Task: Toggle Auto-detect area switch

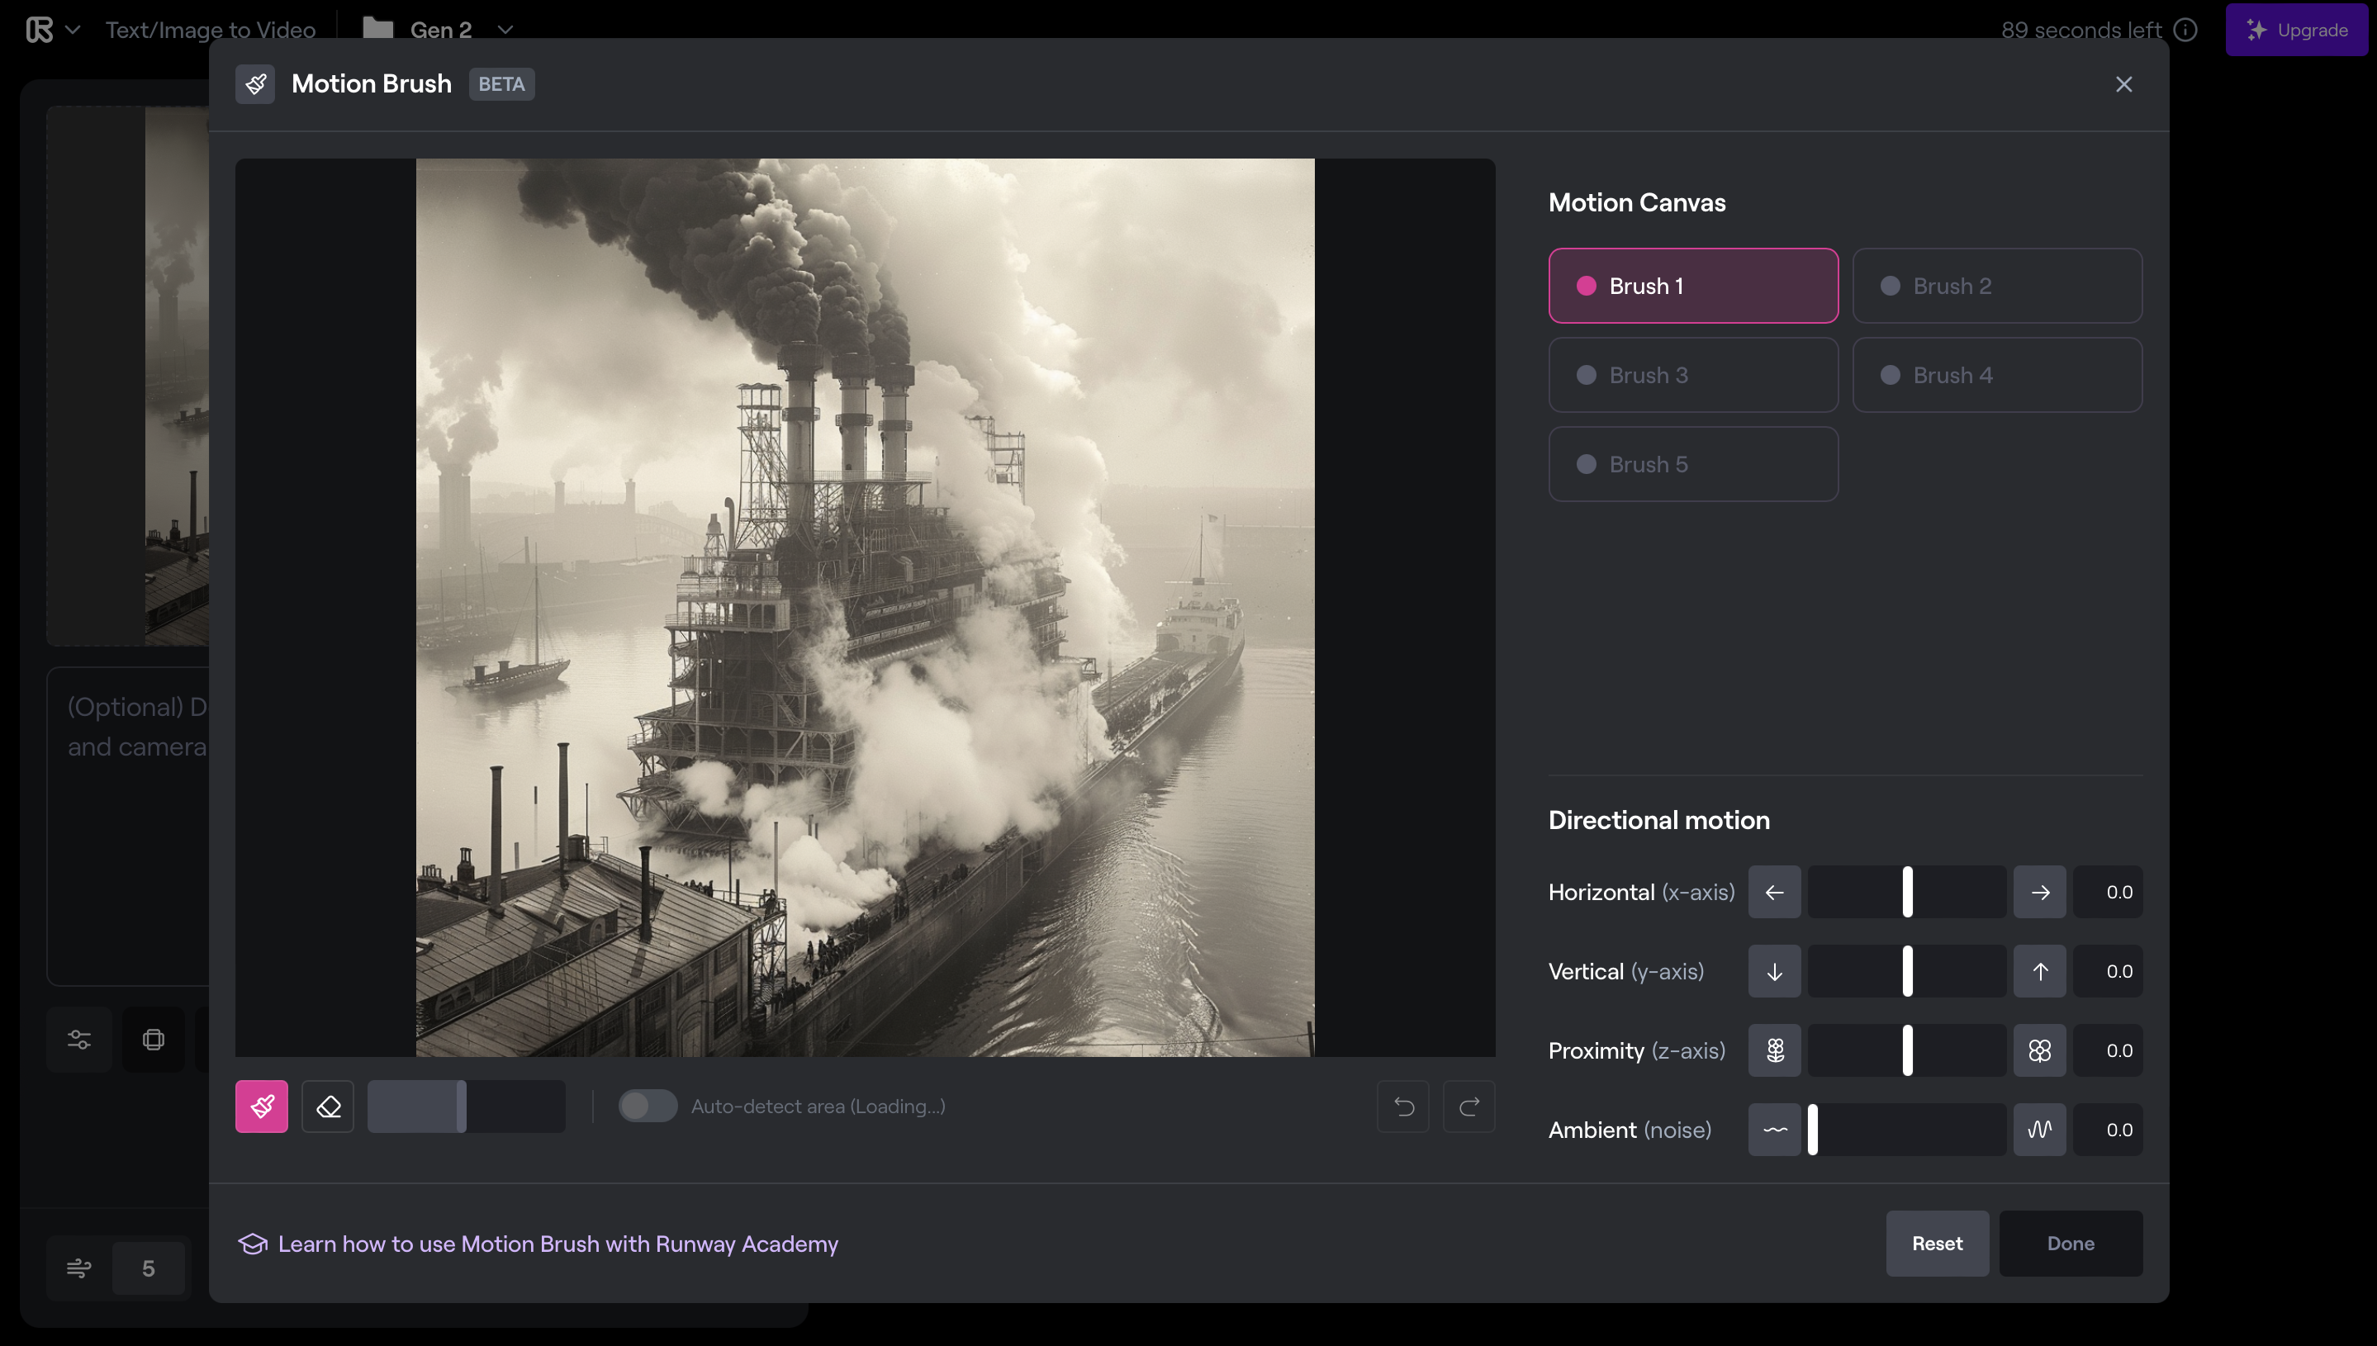Action: tap(648, 1106)
